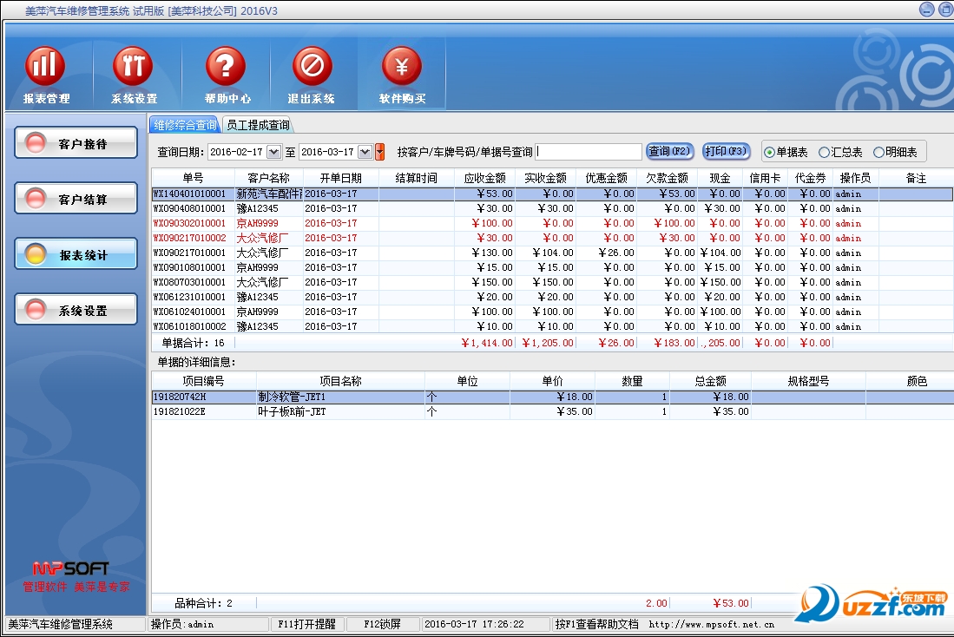
Task: Choose the 汇总表 radio option
Action: point(824,153)
